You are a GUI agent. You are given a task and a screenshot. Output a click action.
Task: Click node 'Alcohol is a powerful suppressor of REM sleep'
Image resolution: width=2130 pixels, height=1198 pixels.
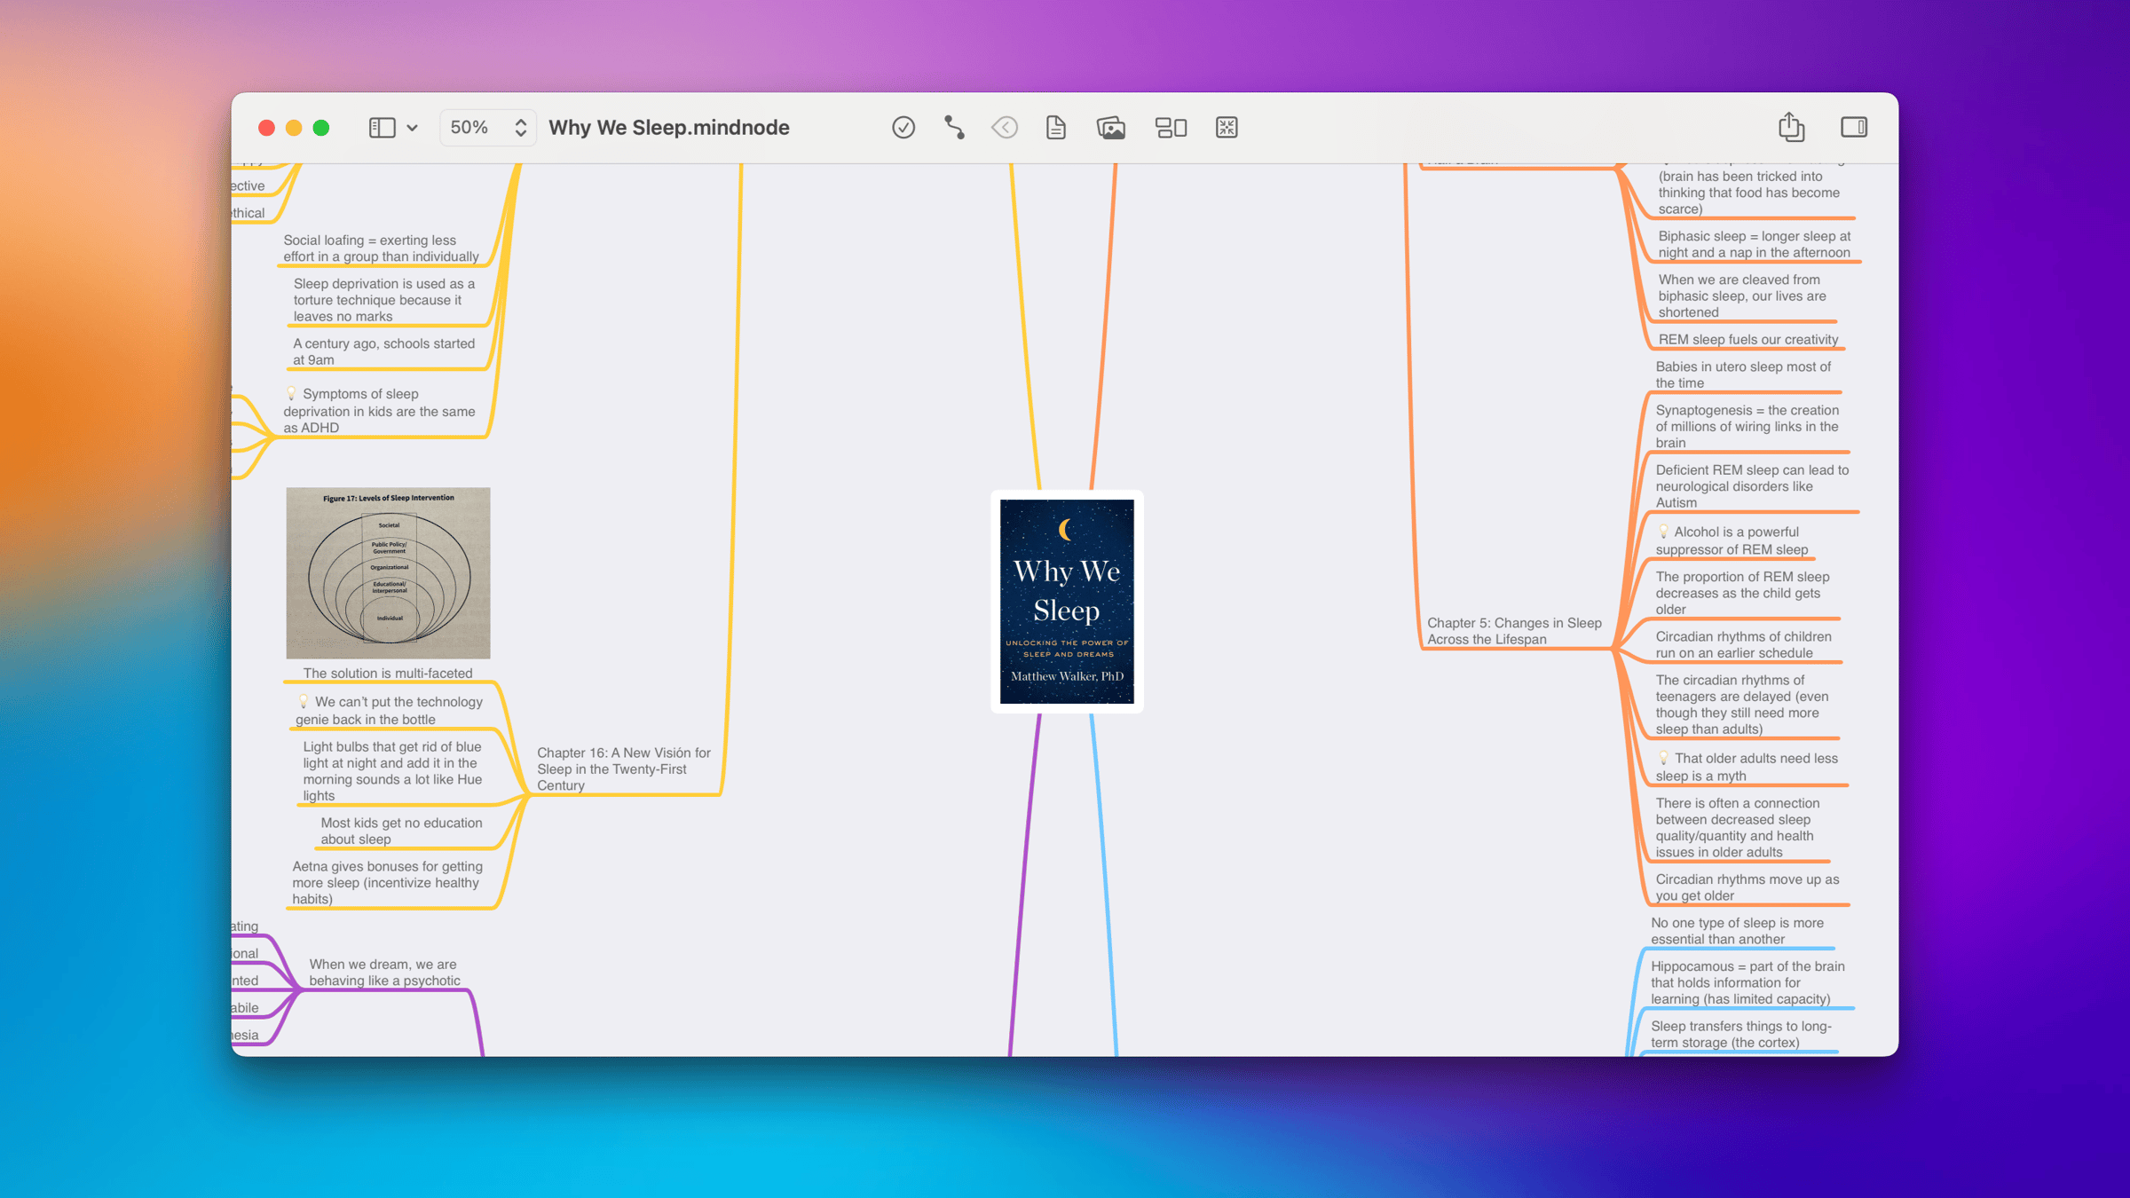(1732, 540)
